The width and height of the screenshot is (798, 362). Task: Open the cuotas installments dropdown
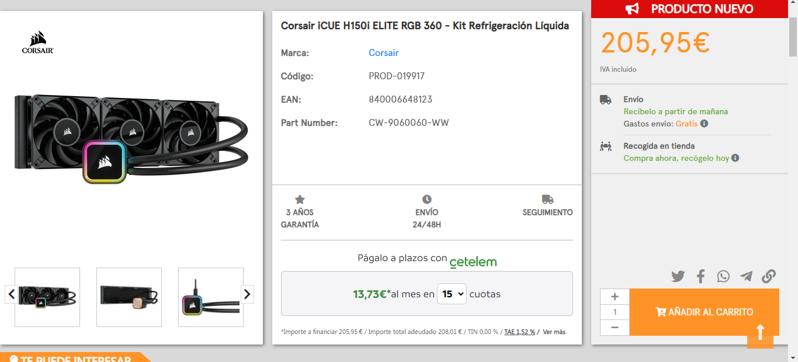point(451,294)
